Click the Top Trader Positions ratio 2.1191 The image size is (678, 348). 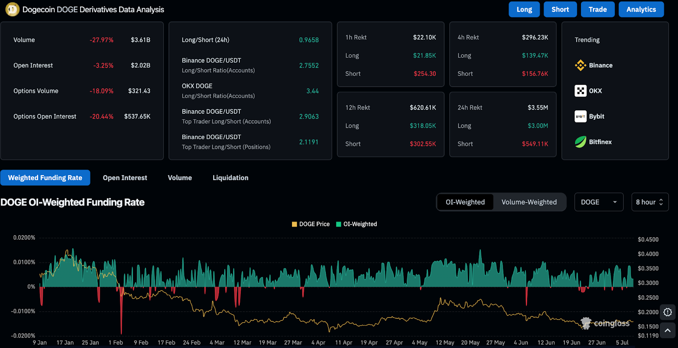pos(309,142)
